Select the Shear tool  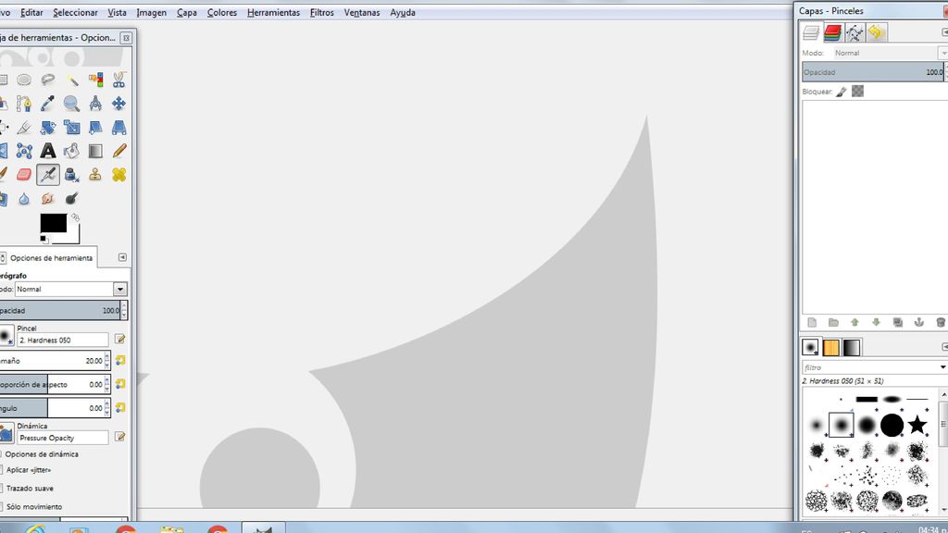tap(95, 127)
